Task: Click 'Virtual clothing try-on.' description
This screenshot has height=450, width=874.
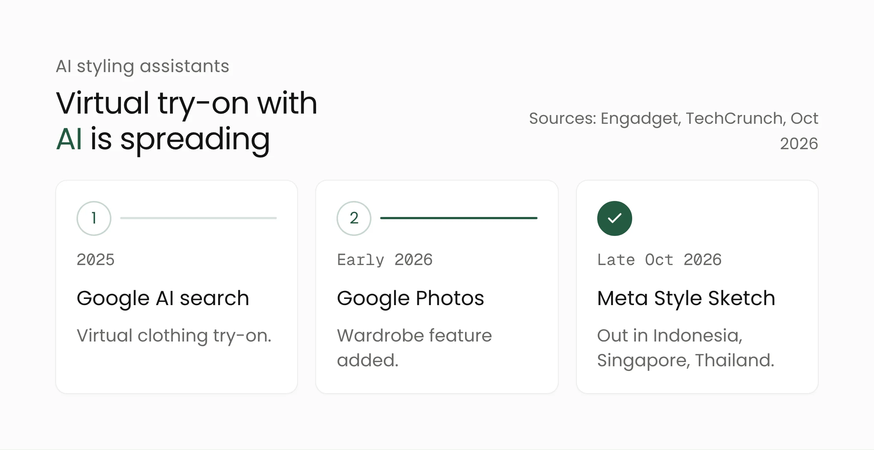Action: 174,336
